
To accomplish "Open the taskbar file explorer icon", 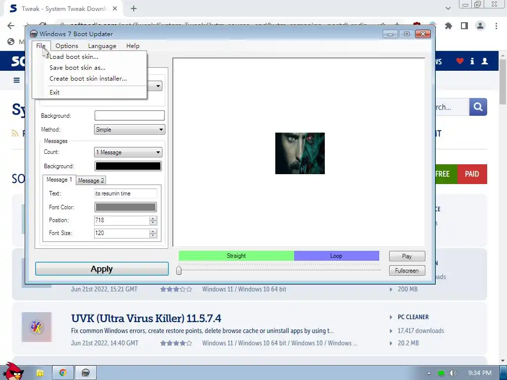I will [40, 373].
